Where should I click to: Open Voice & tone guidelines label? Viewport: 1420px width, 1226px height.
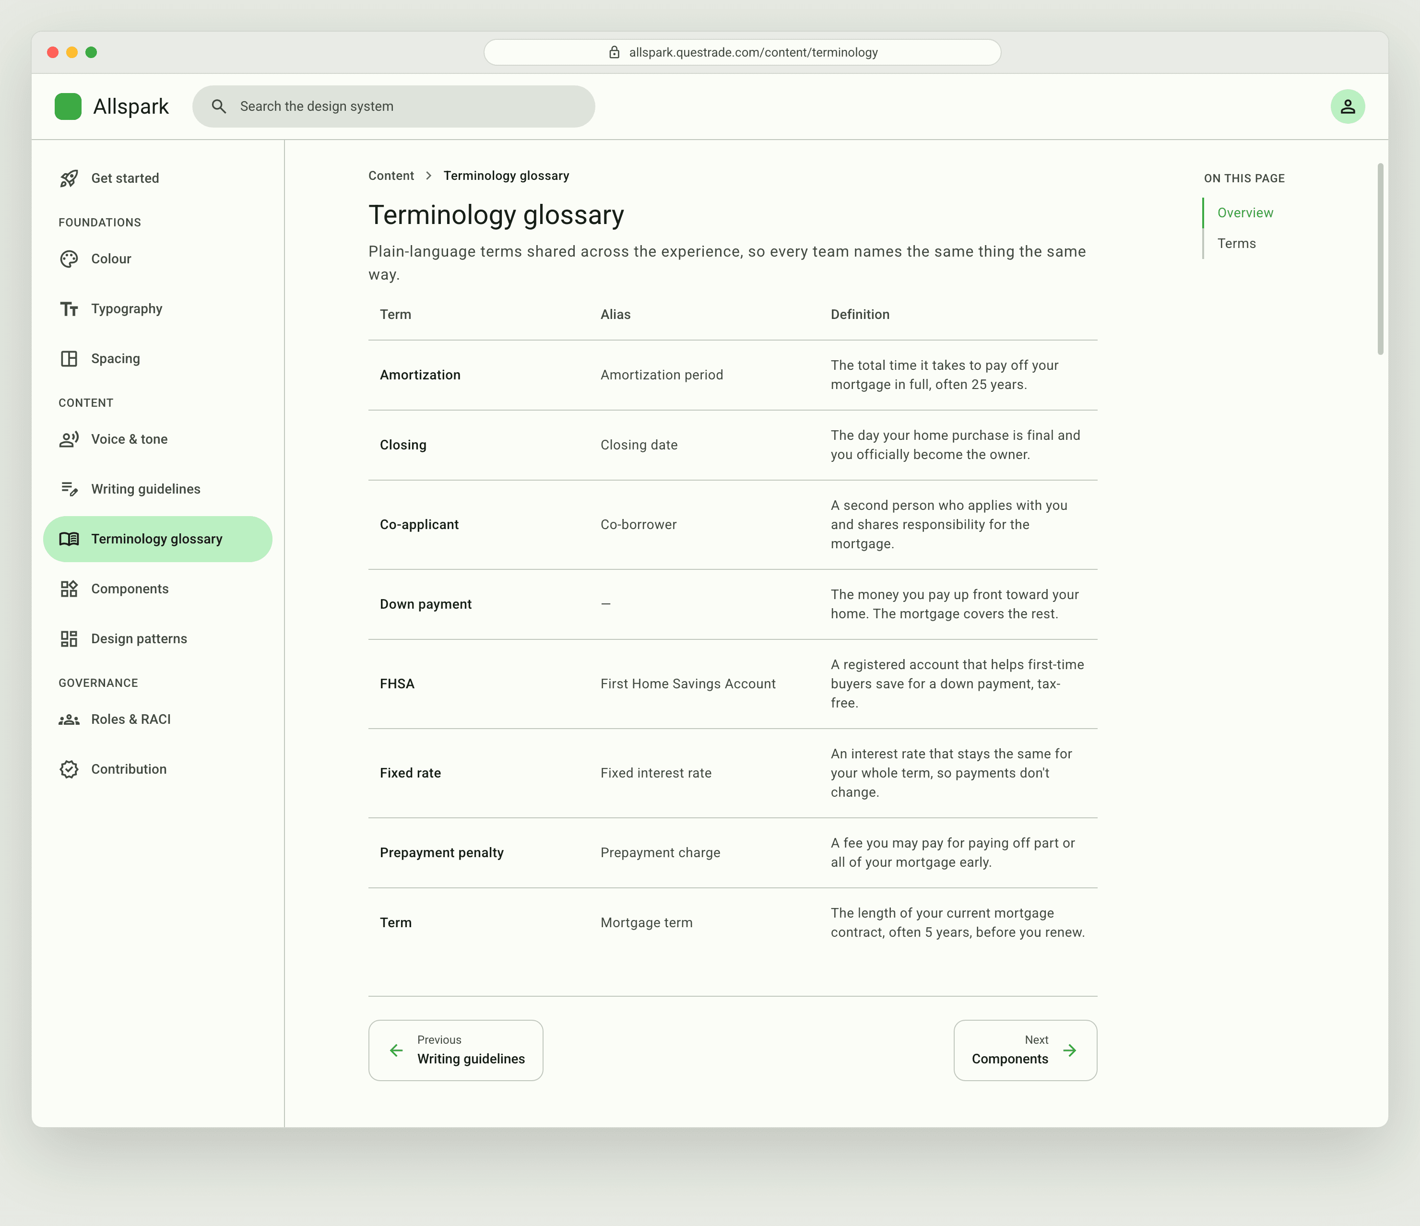(130, 439)
